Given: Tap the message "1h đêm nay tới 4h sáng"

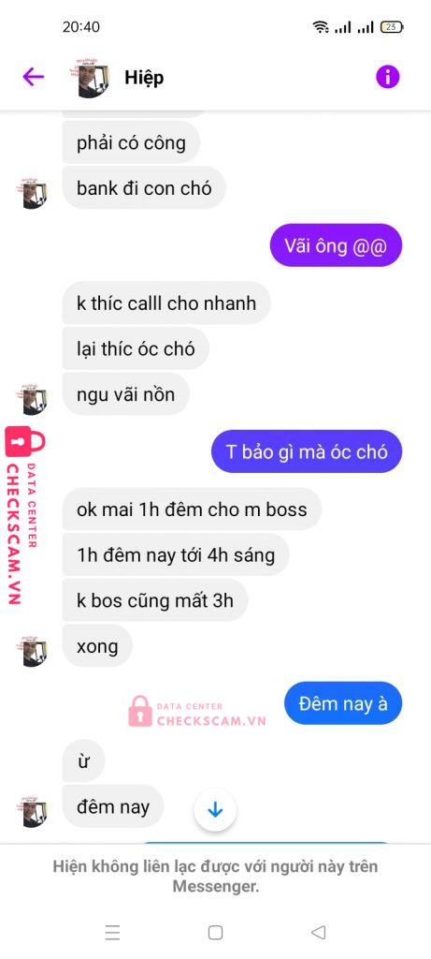Looking at the screenshot, I should [176, 554].
